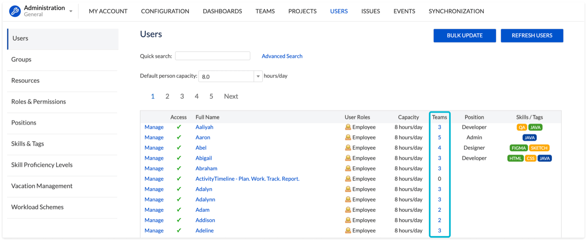Click Manage link for Abigail
Screen dimensions: 587x241
154,158
